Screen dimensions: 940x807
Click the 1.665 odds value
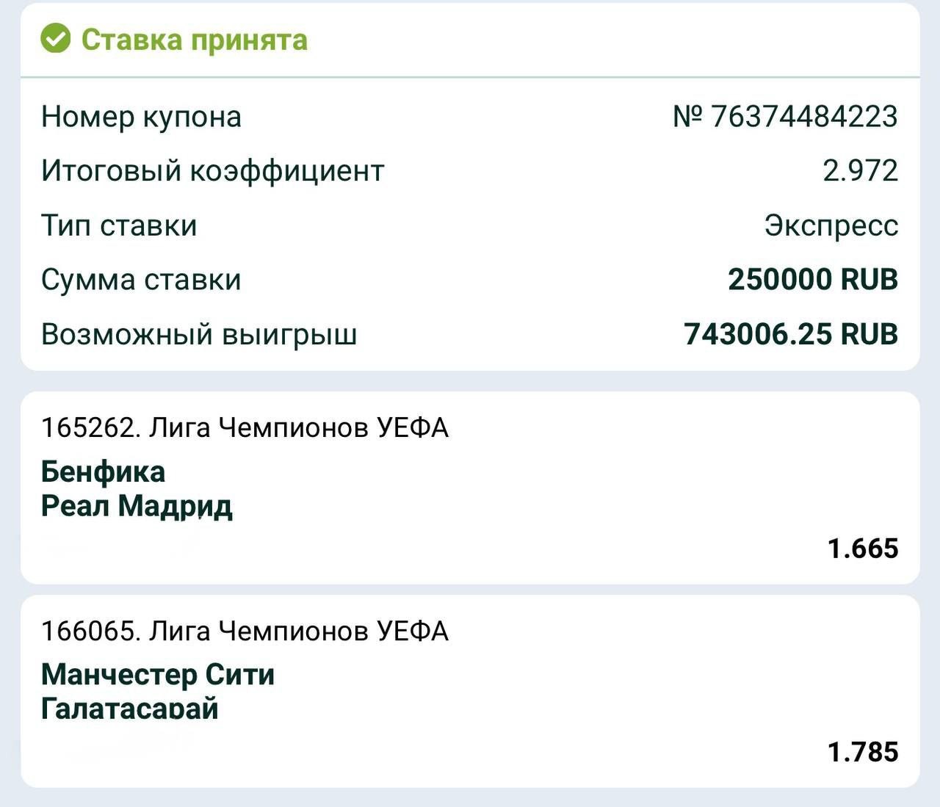863,549
